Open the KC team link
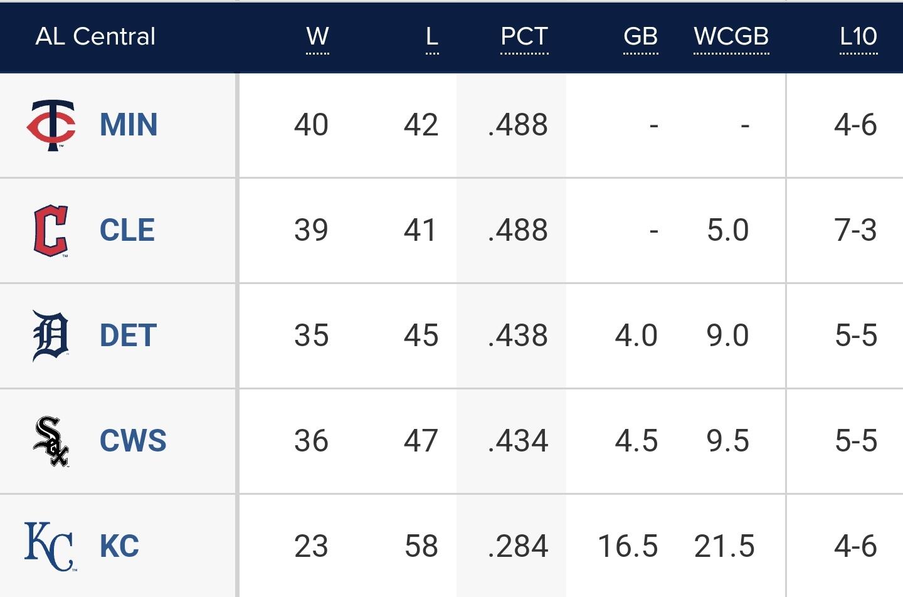The height and width of the screenshot is (597, 903). [119, 546]
